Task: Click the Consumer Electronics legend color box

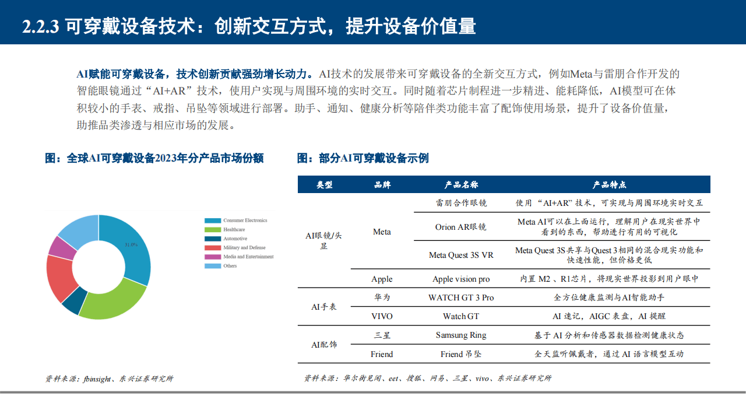Action: click(213, 220)
